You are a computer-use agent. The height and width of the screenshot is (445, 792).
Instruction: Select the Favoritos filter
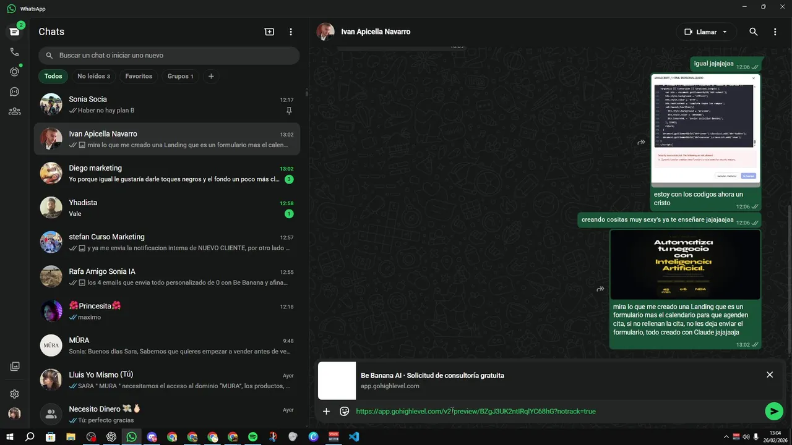(139, 76)
